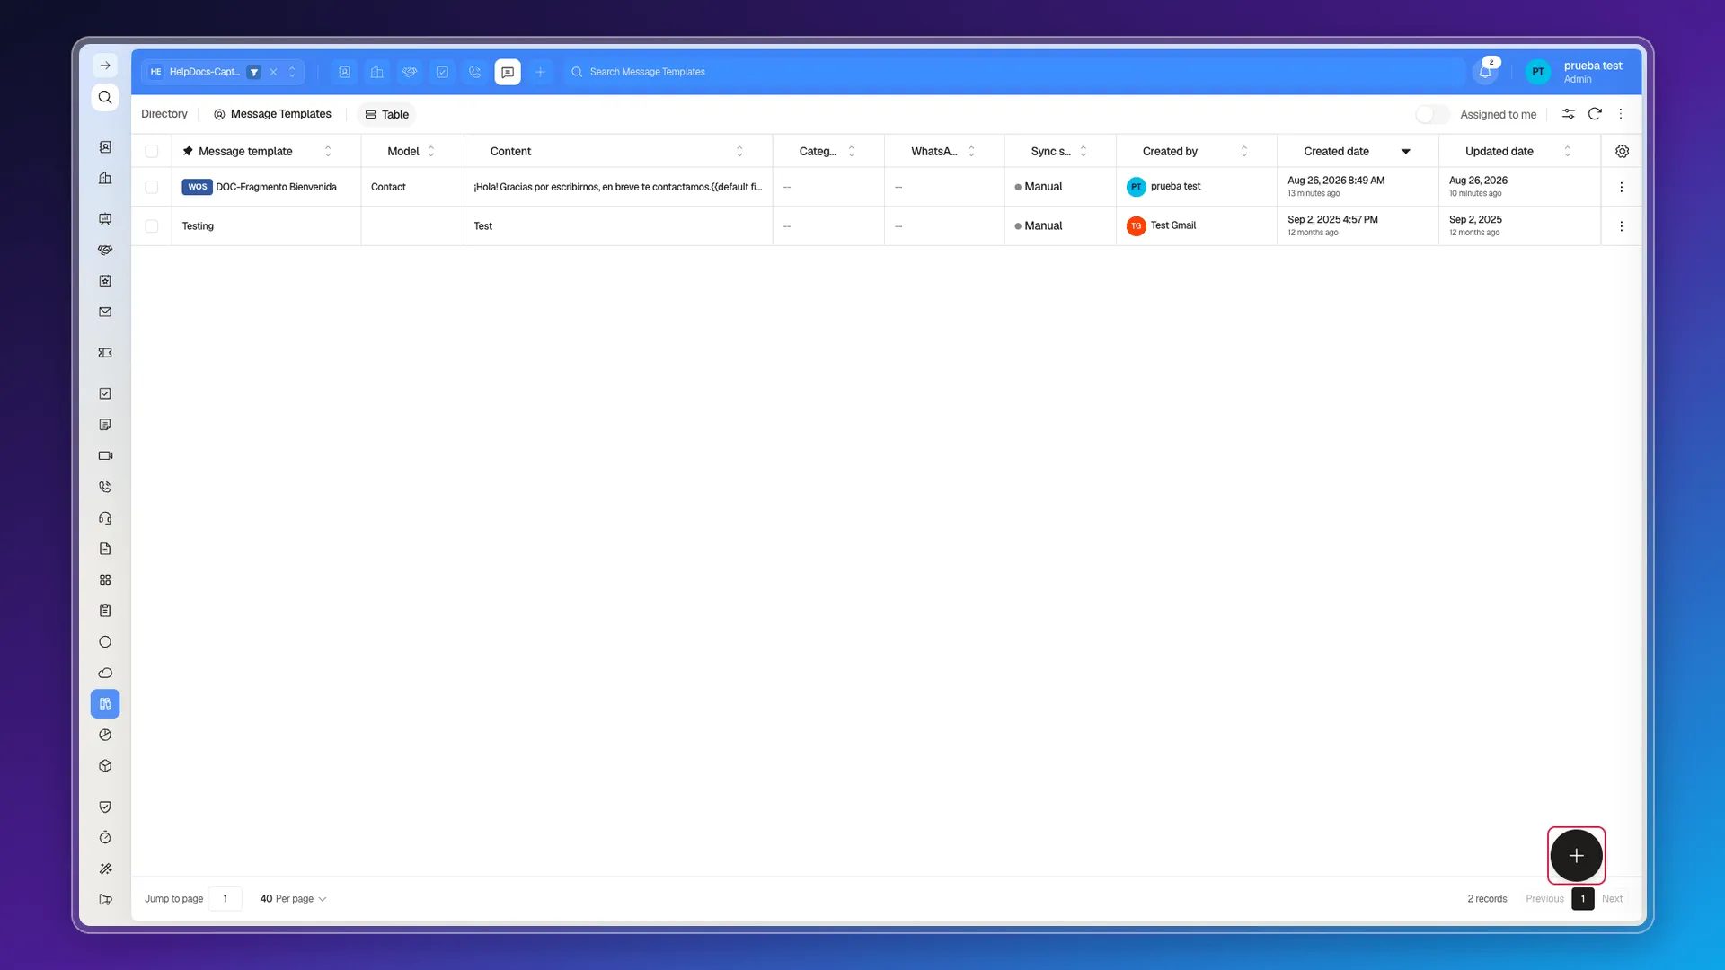This screenshot has width=1725, height=970.
Task: Open Directory breadcrumb
Action: [164, 114]
